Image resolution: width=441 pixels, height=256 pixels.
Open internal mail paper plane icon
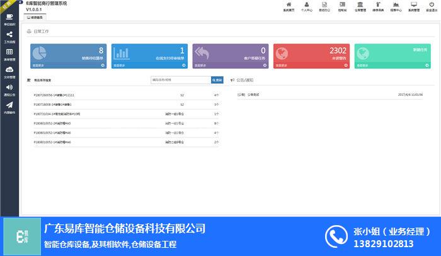tap(9, 105)
